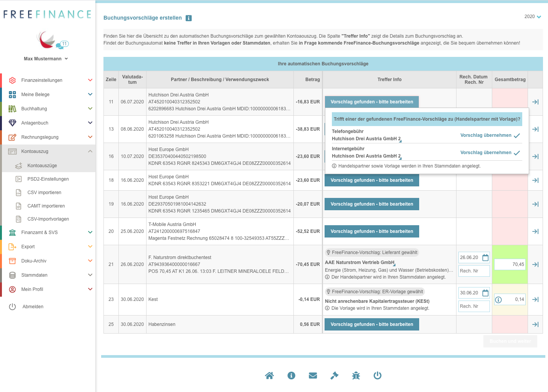The image size is (548, 392).
Task: Expand the Anlagenbuch chevron
Action: click(x=90, y=123)
